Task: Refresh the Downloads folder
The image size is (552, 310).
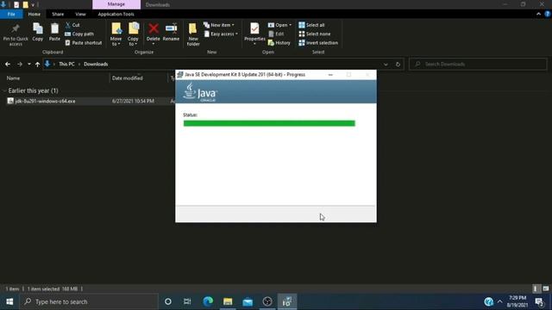Action: [398, 64]
